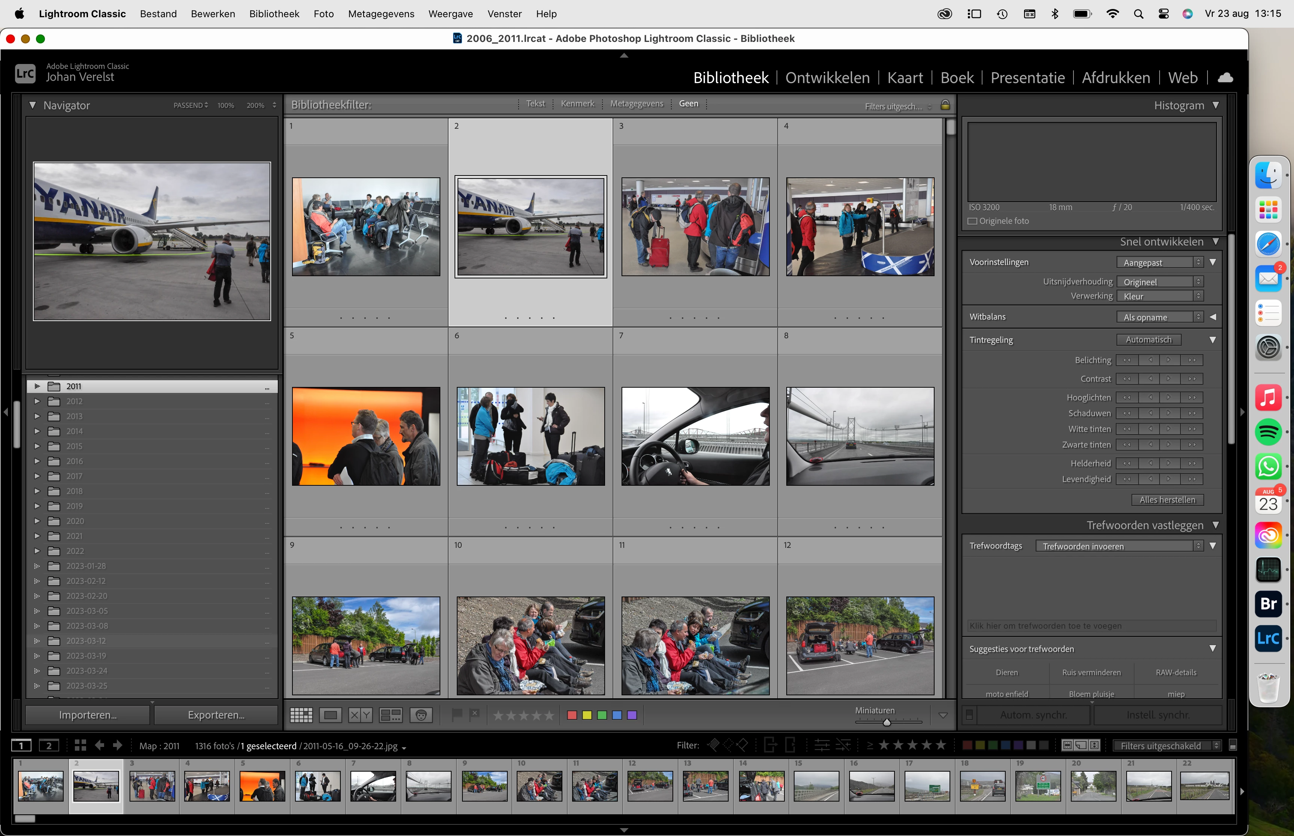Open Compare XY view
1294x836 pixels.
coord(360,715)
